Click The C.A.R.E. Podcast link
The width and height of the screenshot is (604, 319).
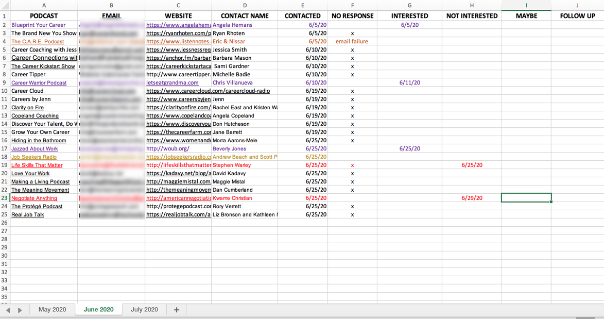pos(38,41)
